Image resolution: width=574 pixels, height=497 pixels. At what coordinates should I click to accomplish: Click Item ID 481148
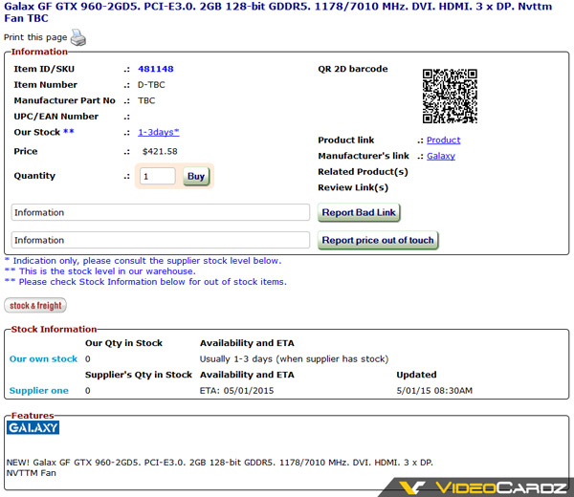(x=156, y=69)
